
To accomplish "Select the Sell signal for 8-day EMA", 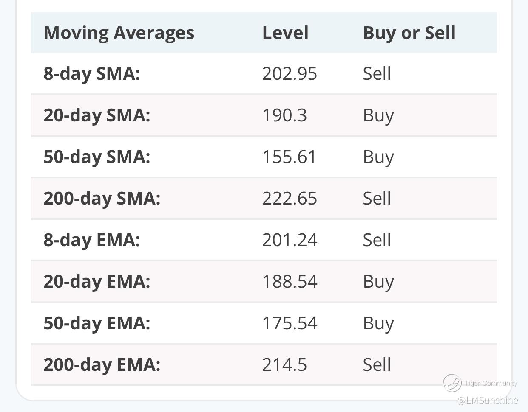I will pyautogui.click(x=377, y=240).
